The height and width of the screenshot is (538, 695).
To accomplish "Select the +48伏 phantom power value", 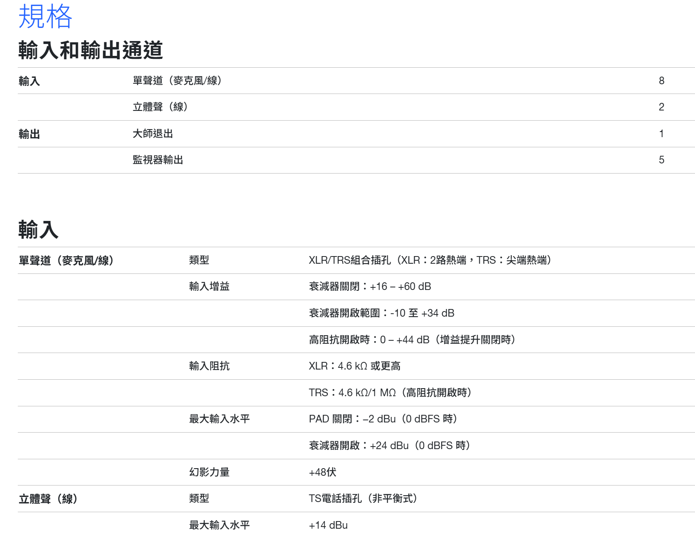I will (322, 472).
